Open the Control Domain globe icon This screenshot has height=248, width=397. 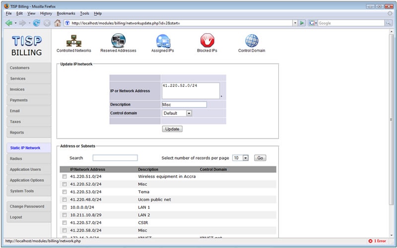point(252,41)
